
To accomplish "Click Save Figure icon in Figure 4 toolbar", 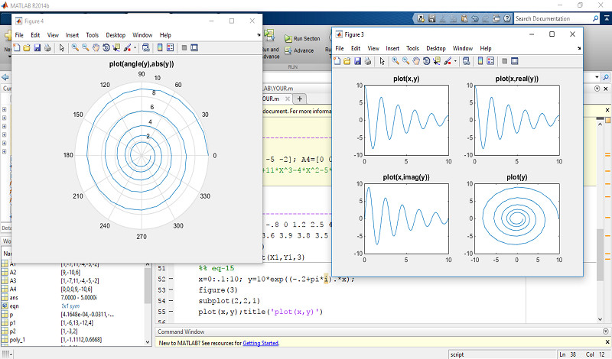I will pos(37,47).
